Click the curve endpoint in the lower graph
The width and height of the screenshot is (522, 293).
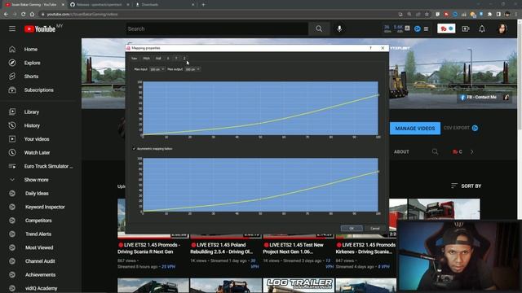[378, 172]
